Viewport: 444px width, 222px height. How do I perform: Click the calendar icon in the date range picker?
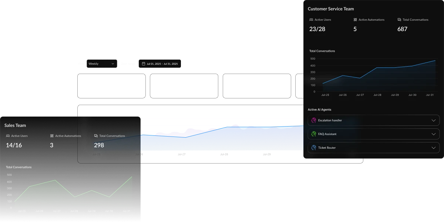pos(144,64)
